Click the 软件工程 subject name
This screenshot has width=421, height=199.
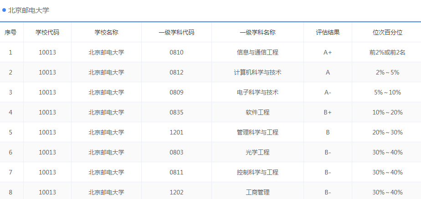pos(257,112)
